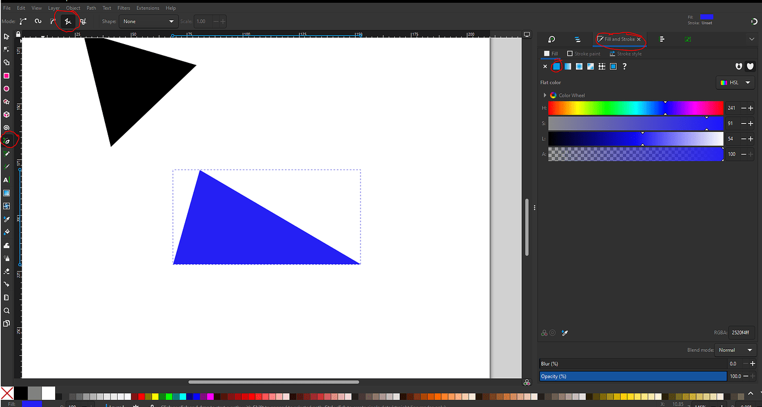Open the Layers panel via its icon
Screen dimensions: 762x407
click(x=578, y=39)
